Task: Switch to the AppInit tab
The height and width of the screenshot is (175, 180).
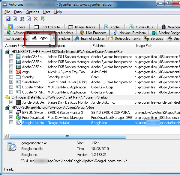Action: point(112,27)
